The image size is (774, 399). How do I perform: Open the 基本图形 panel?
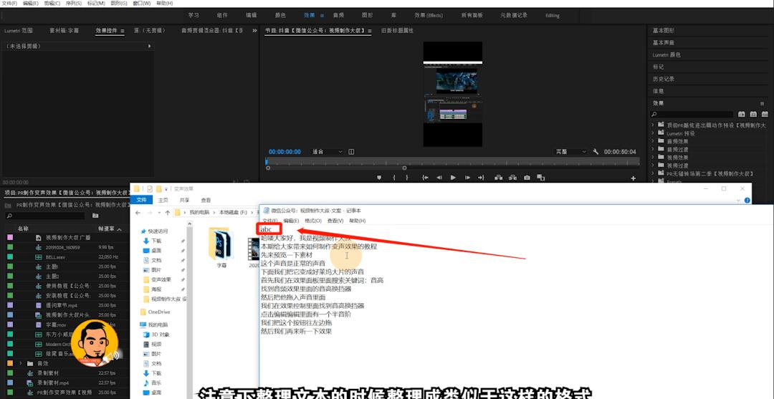tap(664, 31)
